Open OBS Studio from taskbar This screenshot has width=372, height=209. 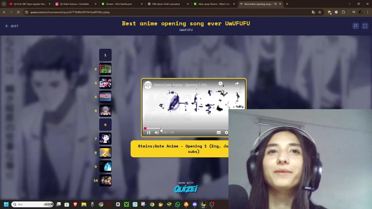pyautogui.click(x=212, y=204)
